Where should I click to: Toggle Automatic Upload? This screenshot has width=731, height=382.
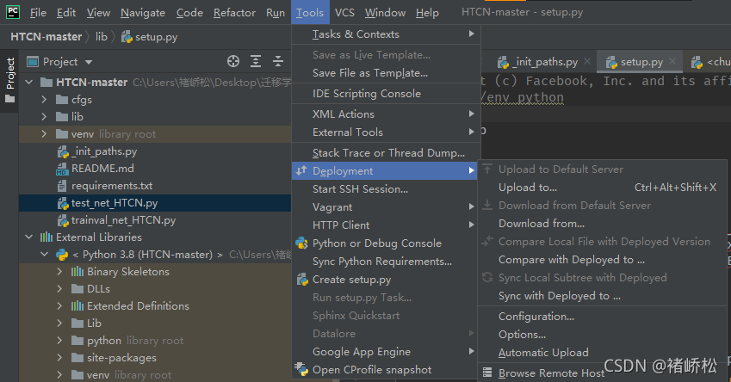pyautogui.click(x=603, y=353)
